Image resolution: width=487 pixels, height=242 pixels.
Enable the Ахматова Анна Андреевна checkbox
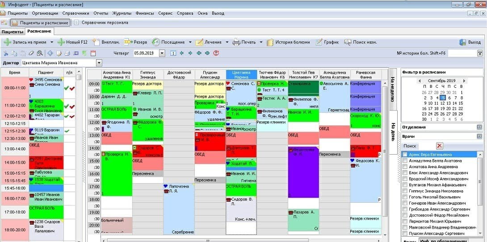point(405,167)
